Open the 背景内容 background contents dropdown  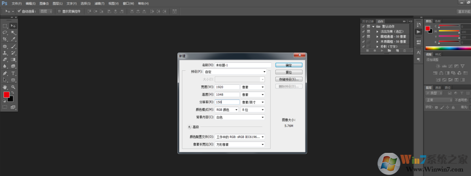[x=240, y=117]
